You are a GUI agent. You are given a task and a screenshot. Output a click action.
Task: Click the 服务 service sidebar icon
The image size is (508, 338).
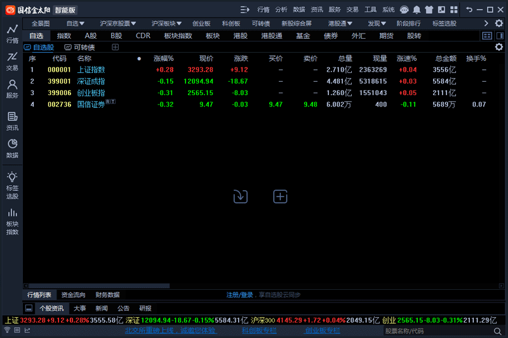point(12,88)
